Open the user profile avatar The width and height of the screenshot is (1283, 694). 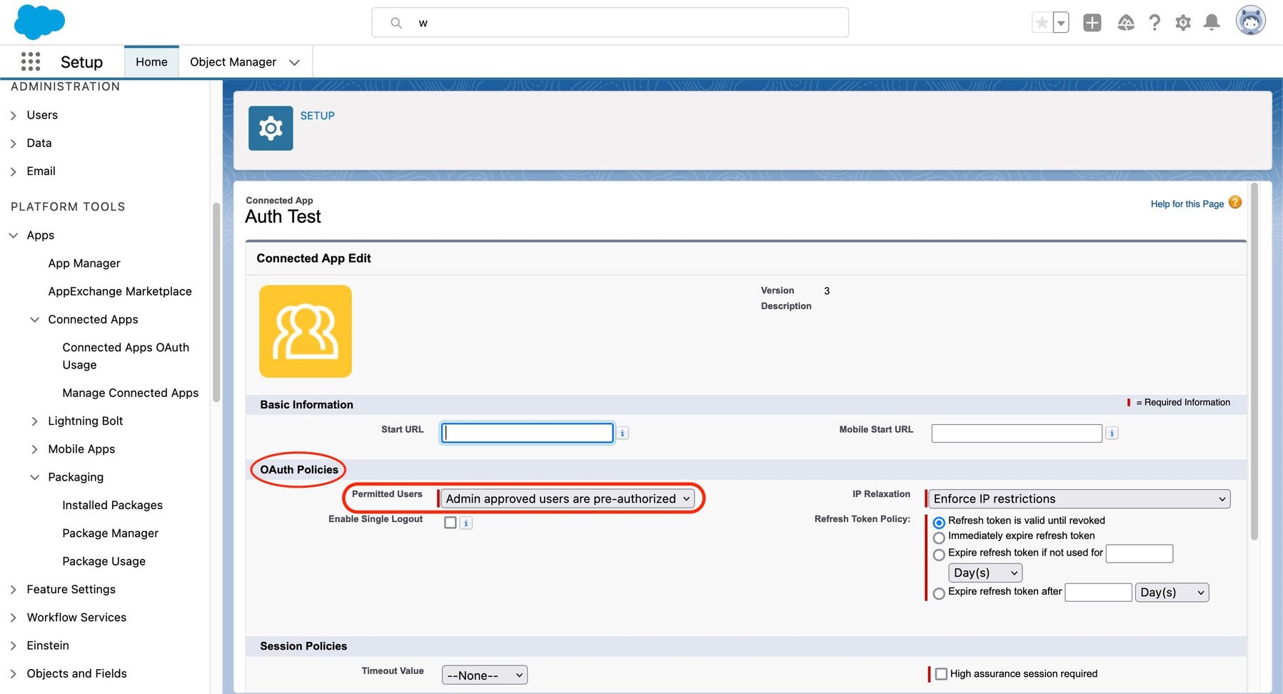pos(1250,21)
